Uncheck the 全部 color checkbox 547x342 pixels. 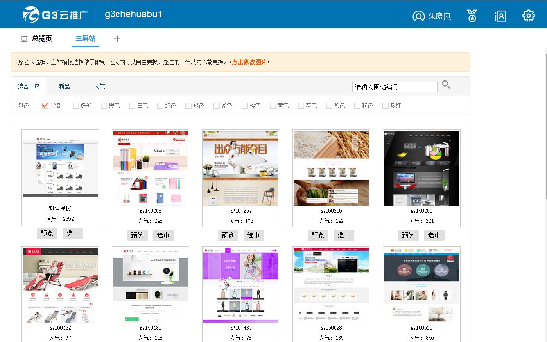pyautogui.click(x=45, y=105)
